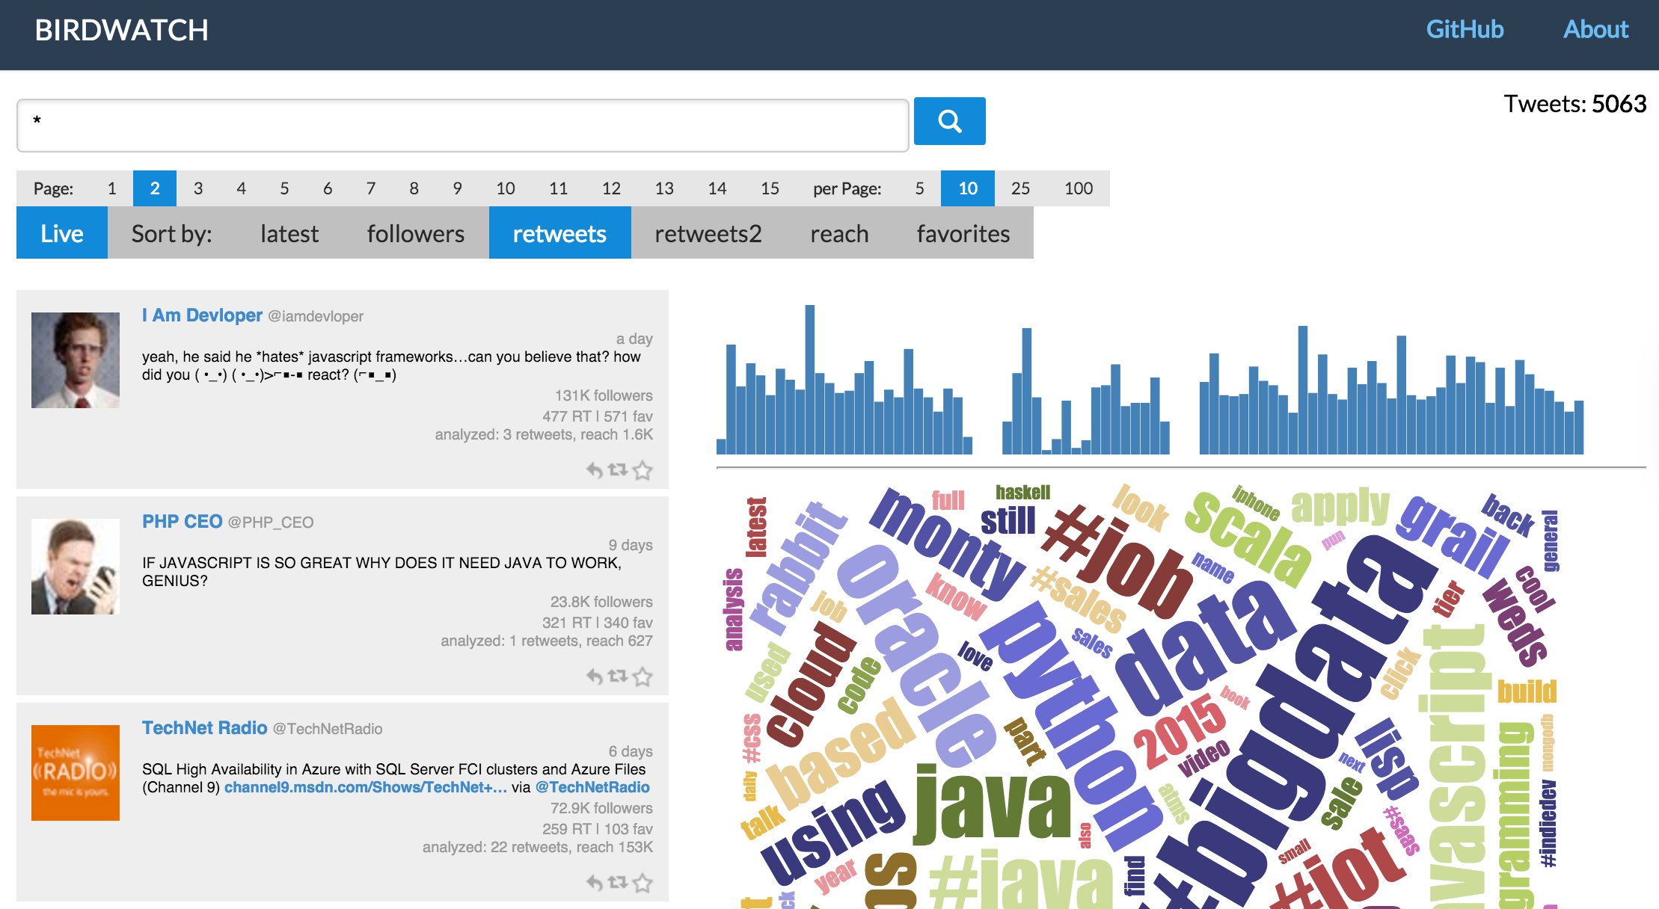Favorite the TechNet Radio tweet with star
Viewport: 1659px width, 909px height.
[643, 883]
